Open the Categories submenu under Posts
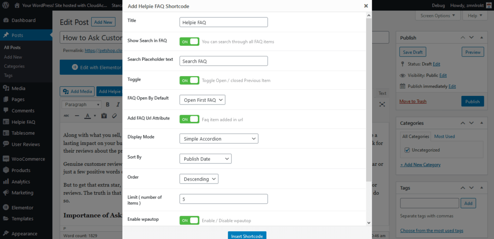 (x=14, y=66)
